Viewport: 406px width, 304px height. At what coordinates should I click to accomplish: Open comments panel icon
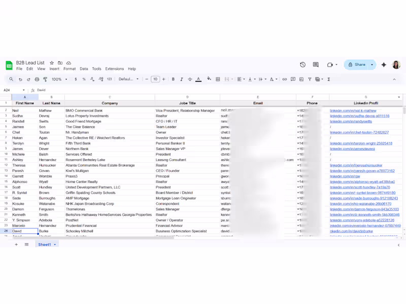tap(316, 65)
